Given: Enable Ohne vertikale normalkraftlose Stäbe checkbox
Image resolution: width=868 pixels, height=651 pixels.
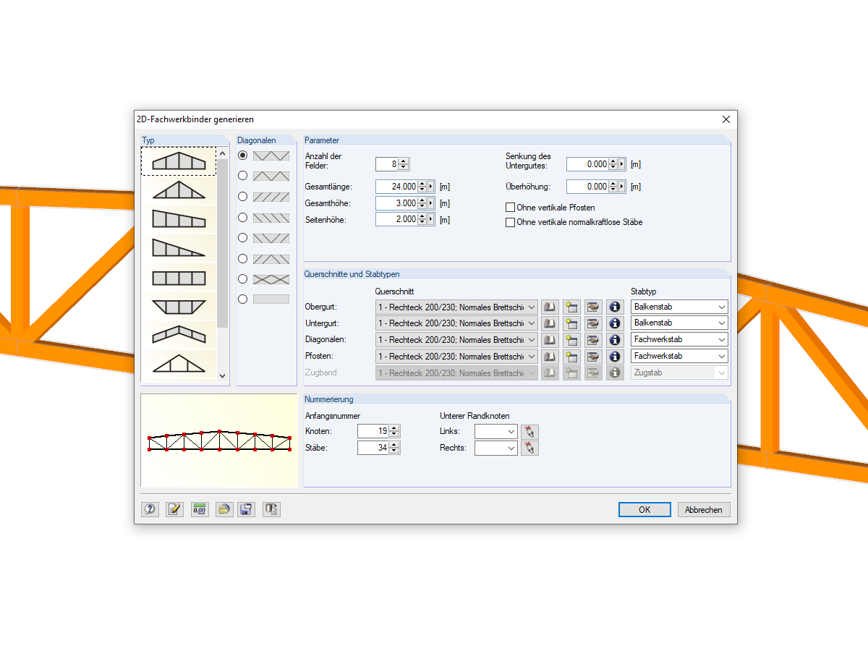Looking at the screenshot, I should [x=510, y=222].
